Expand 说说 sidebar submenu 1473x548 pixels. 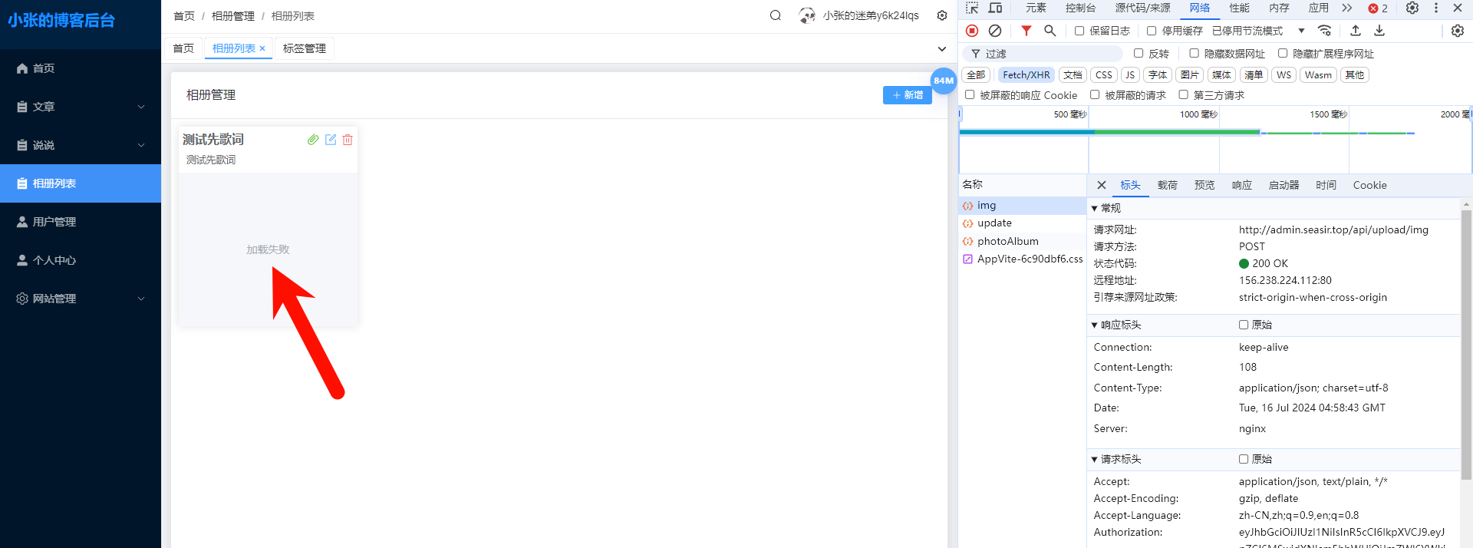(x=81, y=145)
